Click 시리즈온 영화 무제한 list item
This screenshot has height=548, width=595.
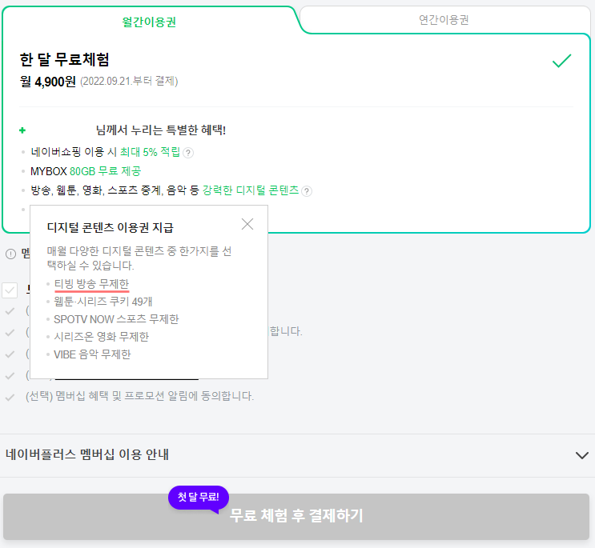(x=102, y=337)
